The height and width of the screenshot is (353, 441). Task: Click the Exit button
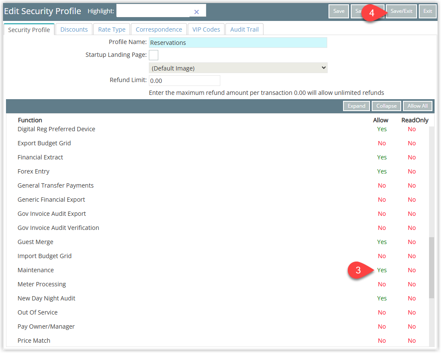click(427, 11)
